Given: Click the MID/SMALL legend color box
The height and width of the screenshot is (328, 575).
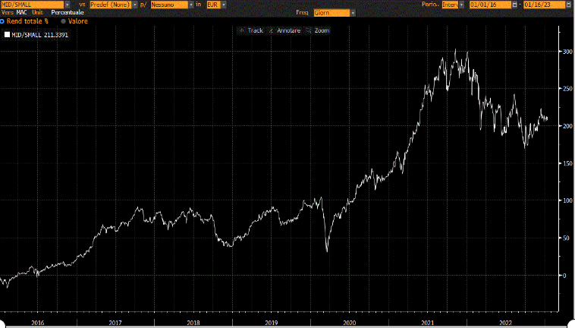Looking at the screenshot, I should pyautogui.click(x=7, y=35).
